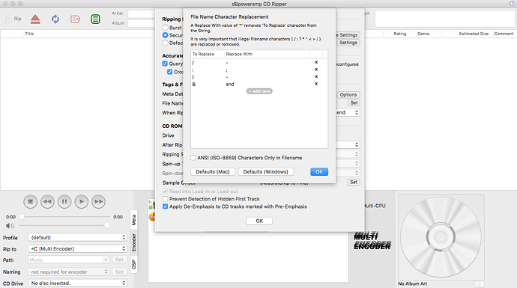Enable ANSI (ISO-8859) Characters Only in Filename
The height and width of the screenshot is (288, 517).
(193, 158)
